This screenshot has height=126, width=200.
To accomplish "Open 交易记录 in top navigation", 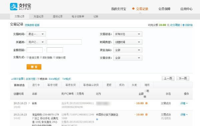I will click(142, 9).
